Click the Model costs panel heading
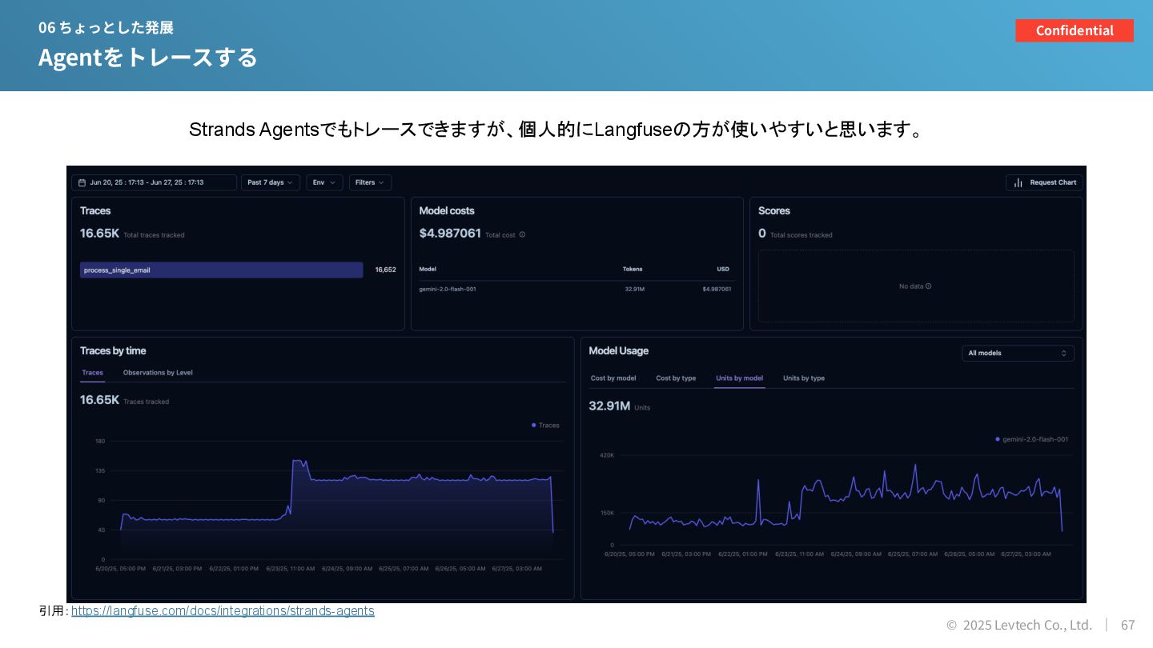1153x648 pixels. pos(447,211)
